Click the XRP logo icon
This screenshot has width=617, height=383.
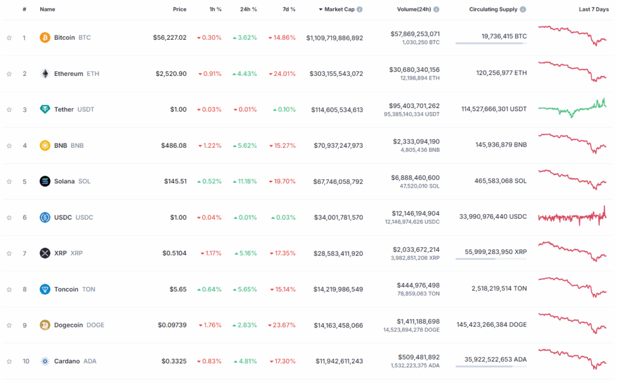(45, 253)
